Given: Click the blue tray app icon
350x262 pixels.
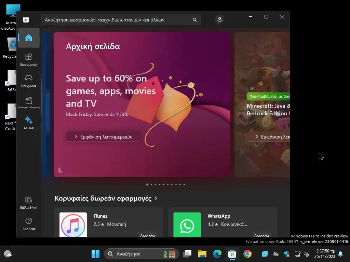Looking at the screenshot, I should point(265,254).
